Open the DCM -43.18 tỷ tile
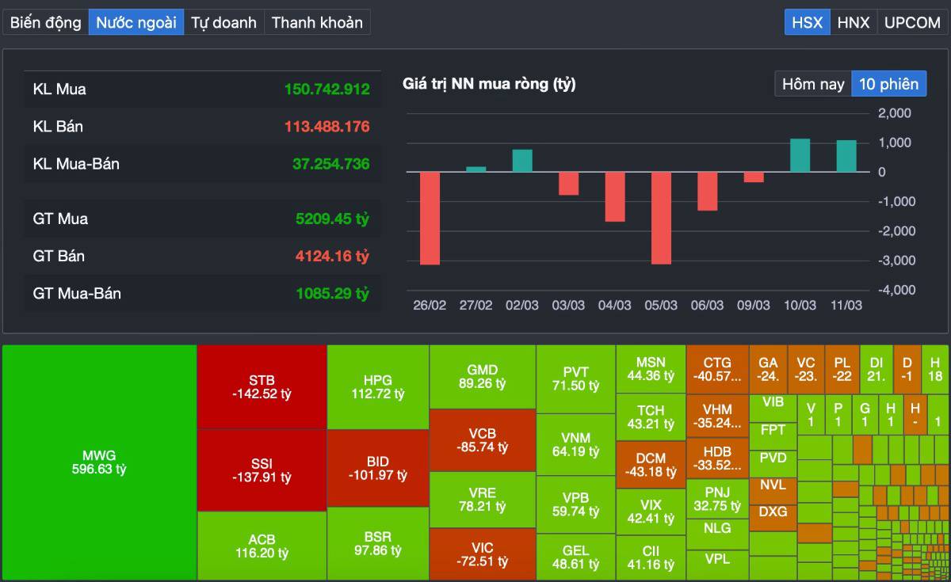Screen dimensions: 951x582 click(x=651, y=465)
